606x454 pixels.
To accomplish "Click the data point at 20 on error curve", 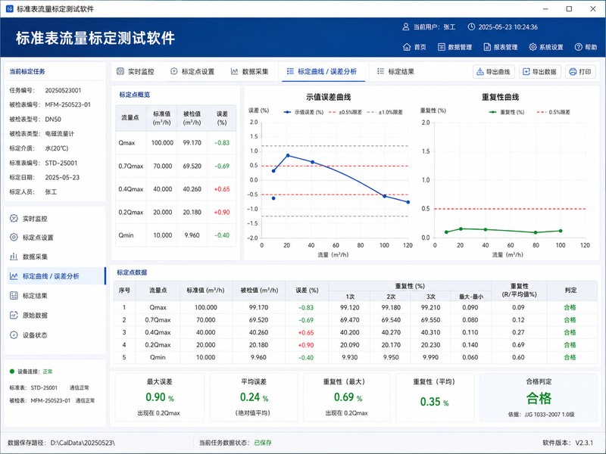I will coord(288,156).
